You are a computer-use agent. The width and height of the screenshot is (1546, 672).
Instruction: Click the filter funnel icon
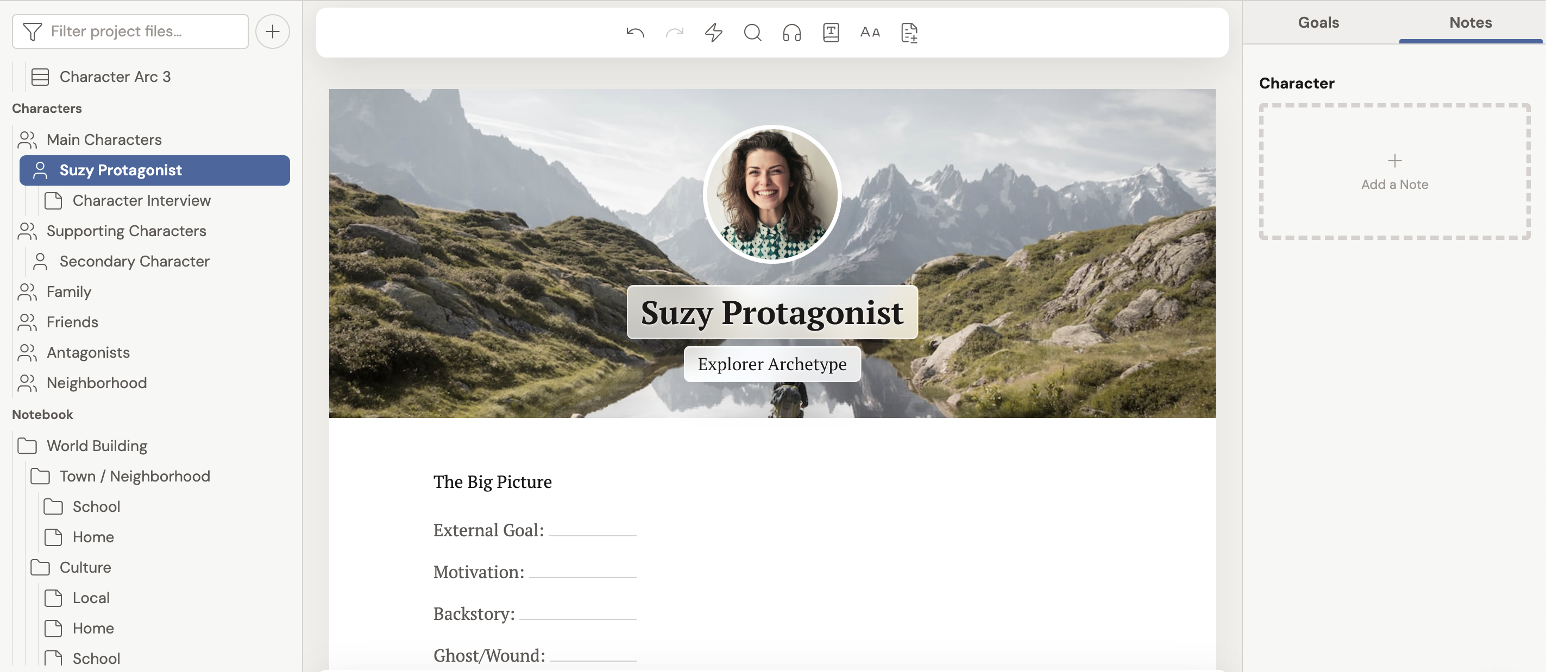[33, 31]
